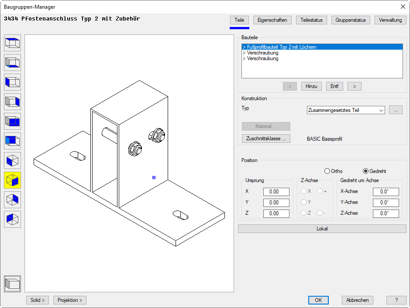Choose the back view icon with light-blue face
The height and width of the screenshot is (308, 410).
point(12,141)
